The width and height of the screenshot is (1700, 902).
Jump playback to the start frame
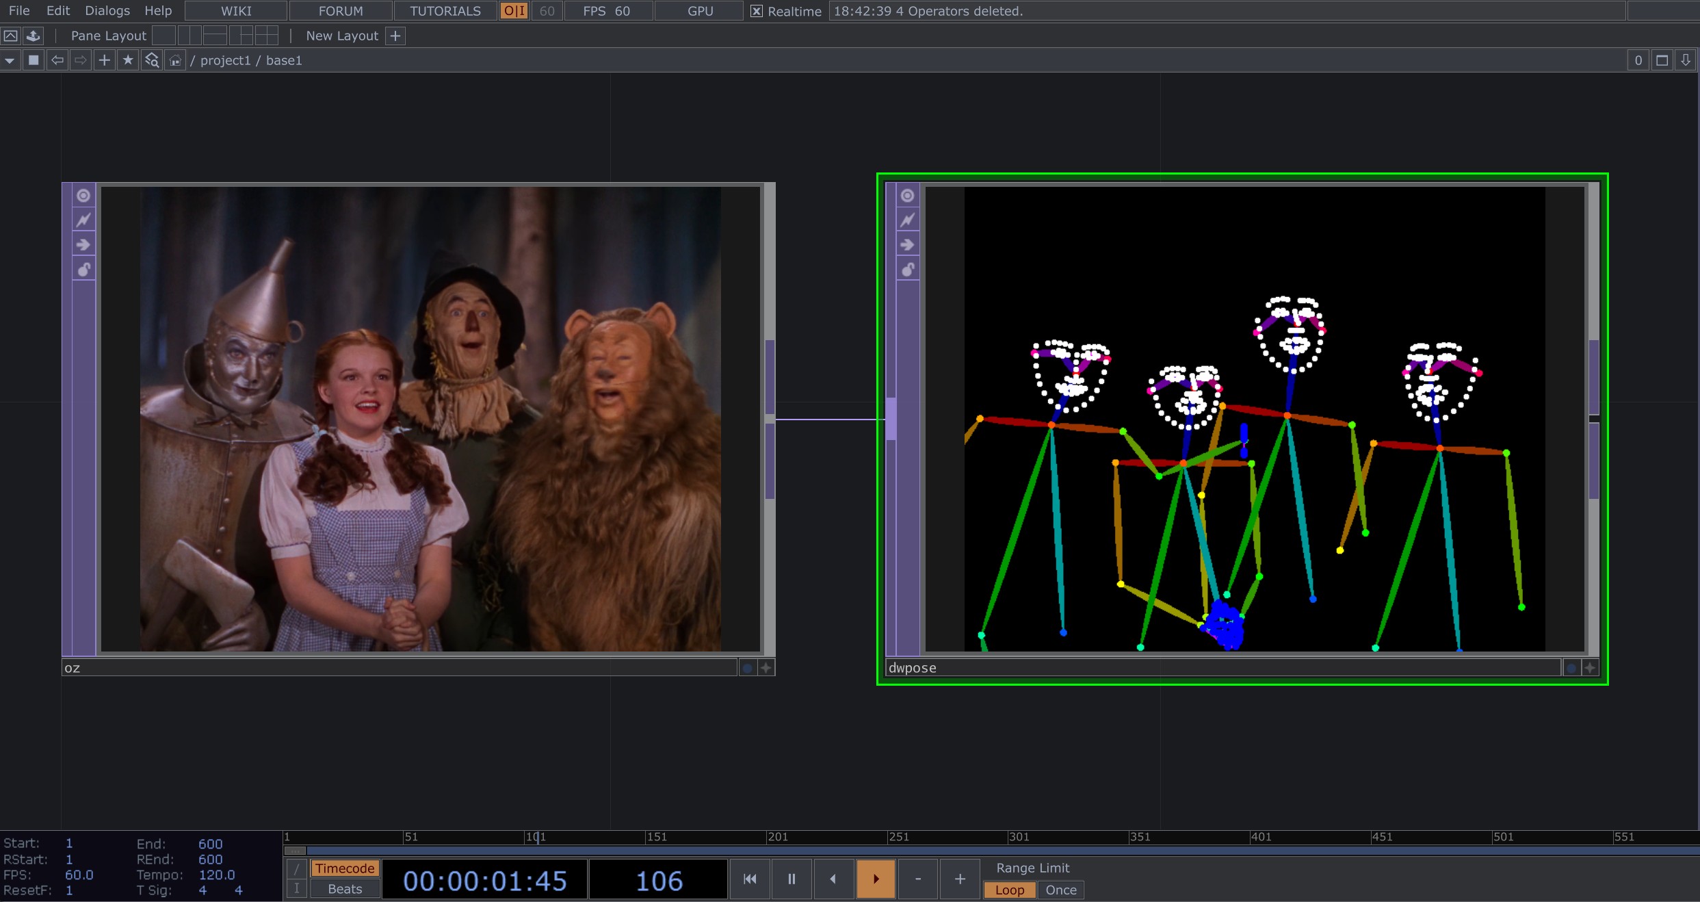pos(750,879)
